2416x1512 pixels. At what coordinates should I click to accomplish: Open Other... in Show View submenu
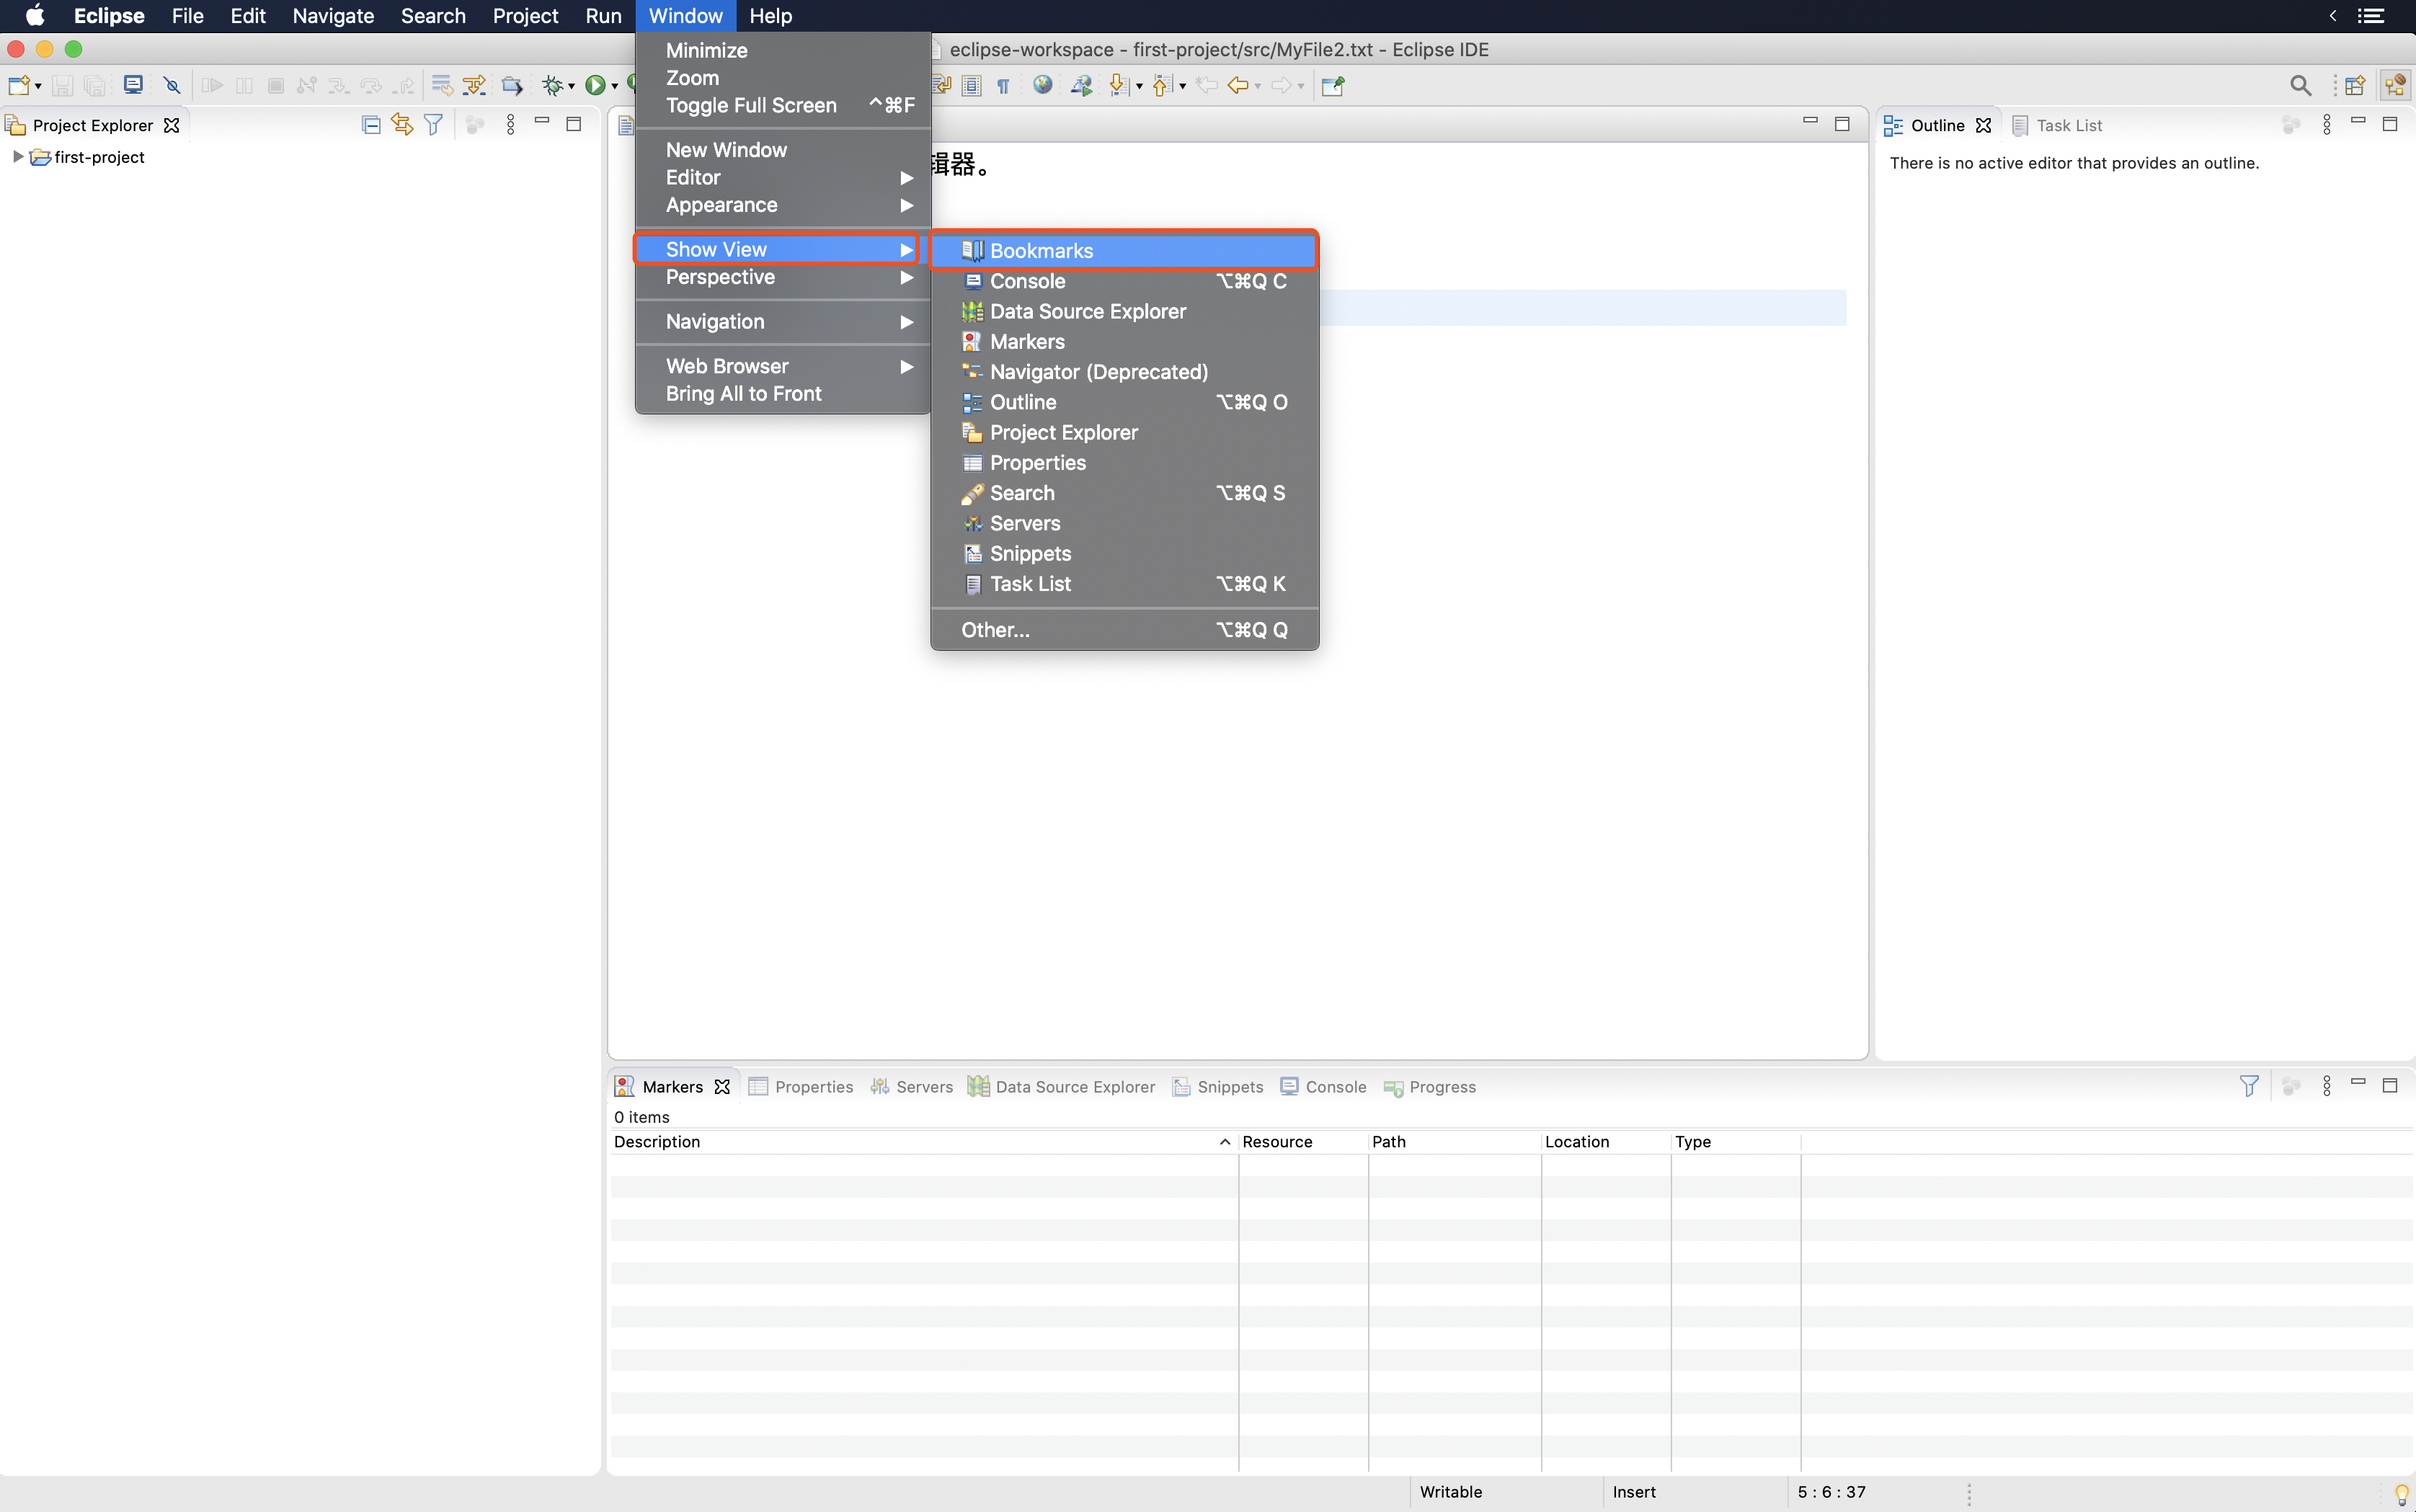[1124, 630]
